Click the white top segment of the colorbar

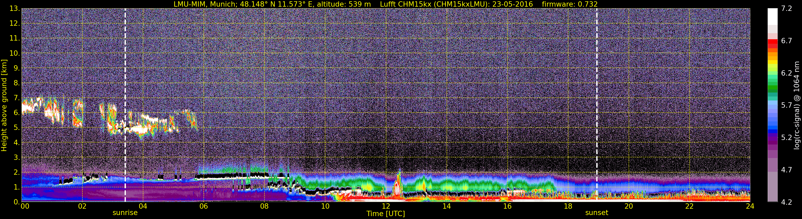[772, 16]
